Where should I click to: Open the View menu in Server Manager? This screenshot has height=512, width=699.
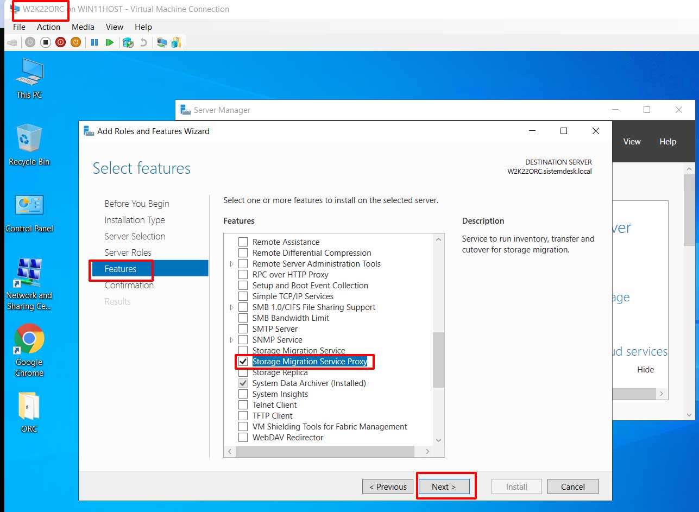632,142
